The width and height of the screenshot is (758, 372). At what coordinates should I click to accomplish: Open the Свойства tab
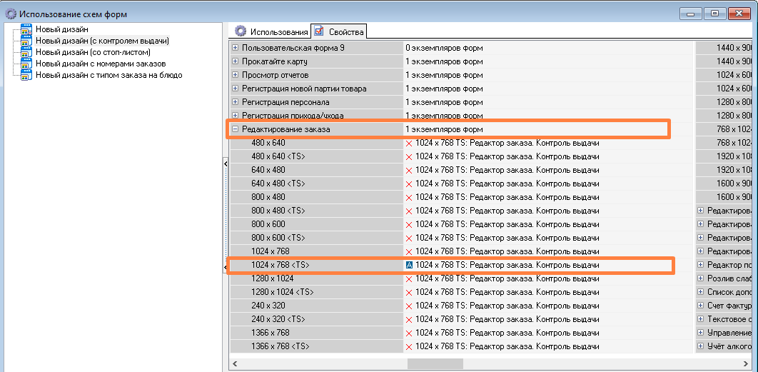click(x=339, y=31)
